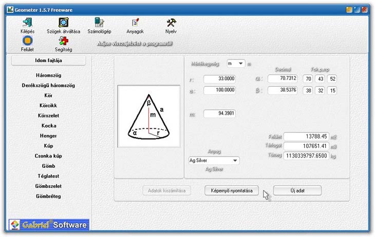Open the Anyagok materials icon
Screen dimensions: 375x237
coord(135,23)
